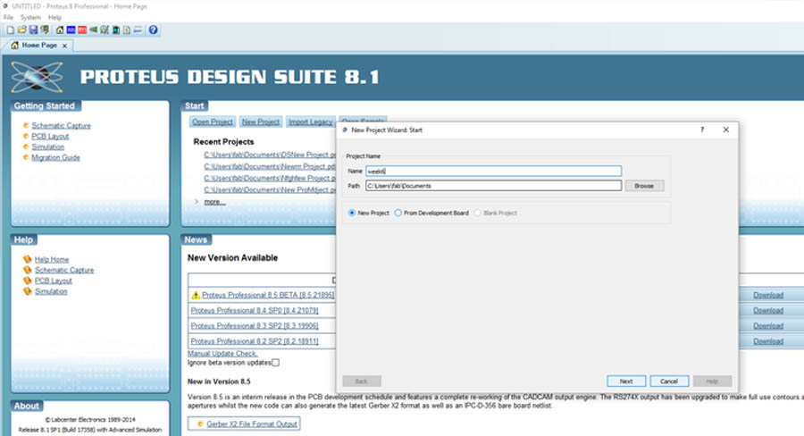Click the blue Help question mark icon
The image size is (804, 436).
(x=154, y=30)
